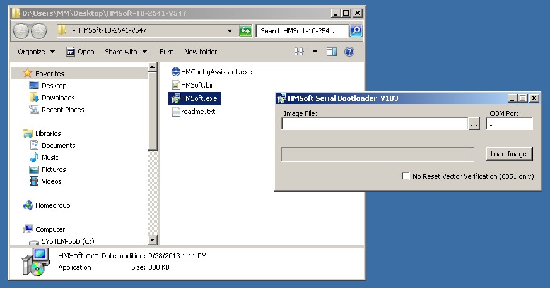Select Pictures under Libraries
Image resolution: width=550 pixels, height=288 pixels.
(54, 170)
